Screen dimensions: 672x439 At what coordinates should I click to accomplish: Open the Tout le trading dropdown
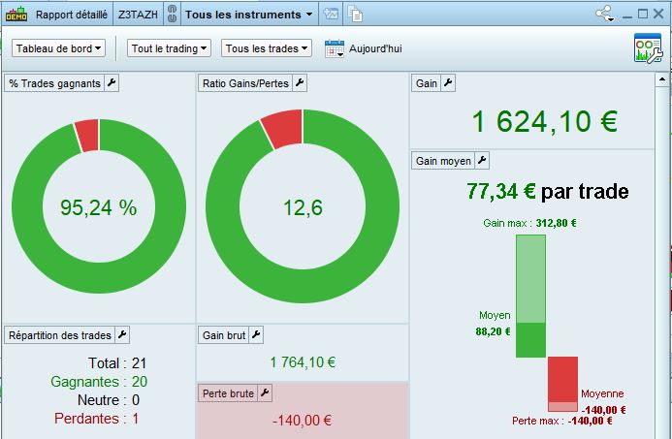tap(169, 48)
